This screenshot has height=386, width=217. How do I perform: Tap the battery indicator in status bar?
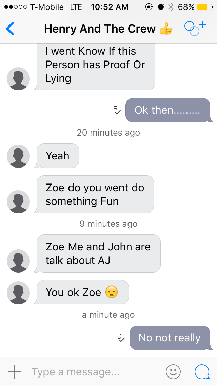(x=205, y=7)
